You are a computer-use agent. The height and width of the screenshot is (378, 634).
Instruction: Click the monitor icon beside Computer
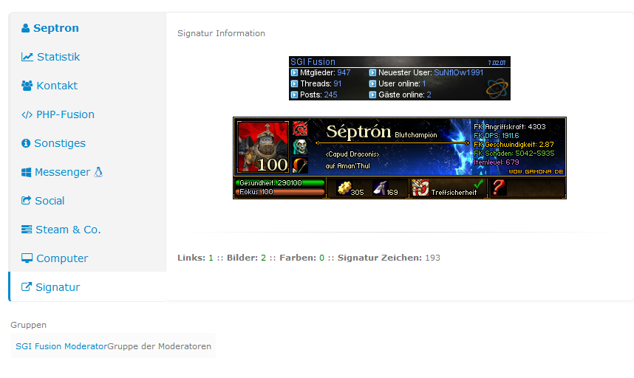(27, 258)
